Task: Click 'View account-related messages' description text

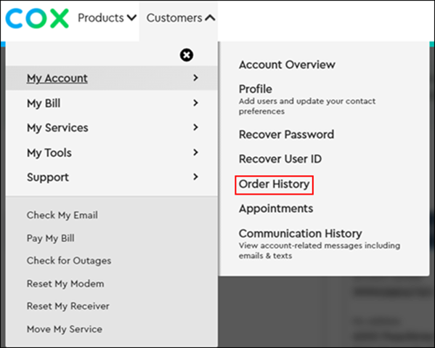Action: [x=320, y=251]
